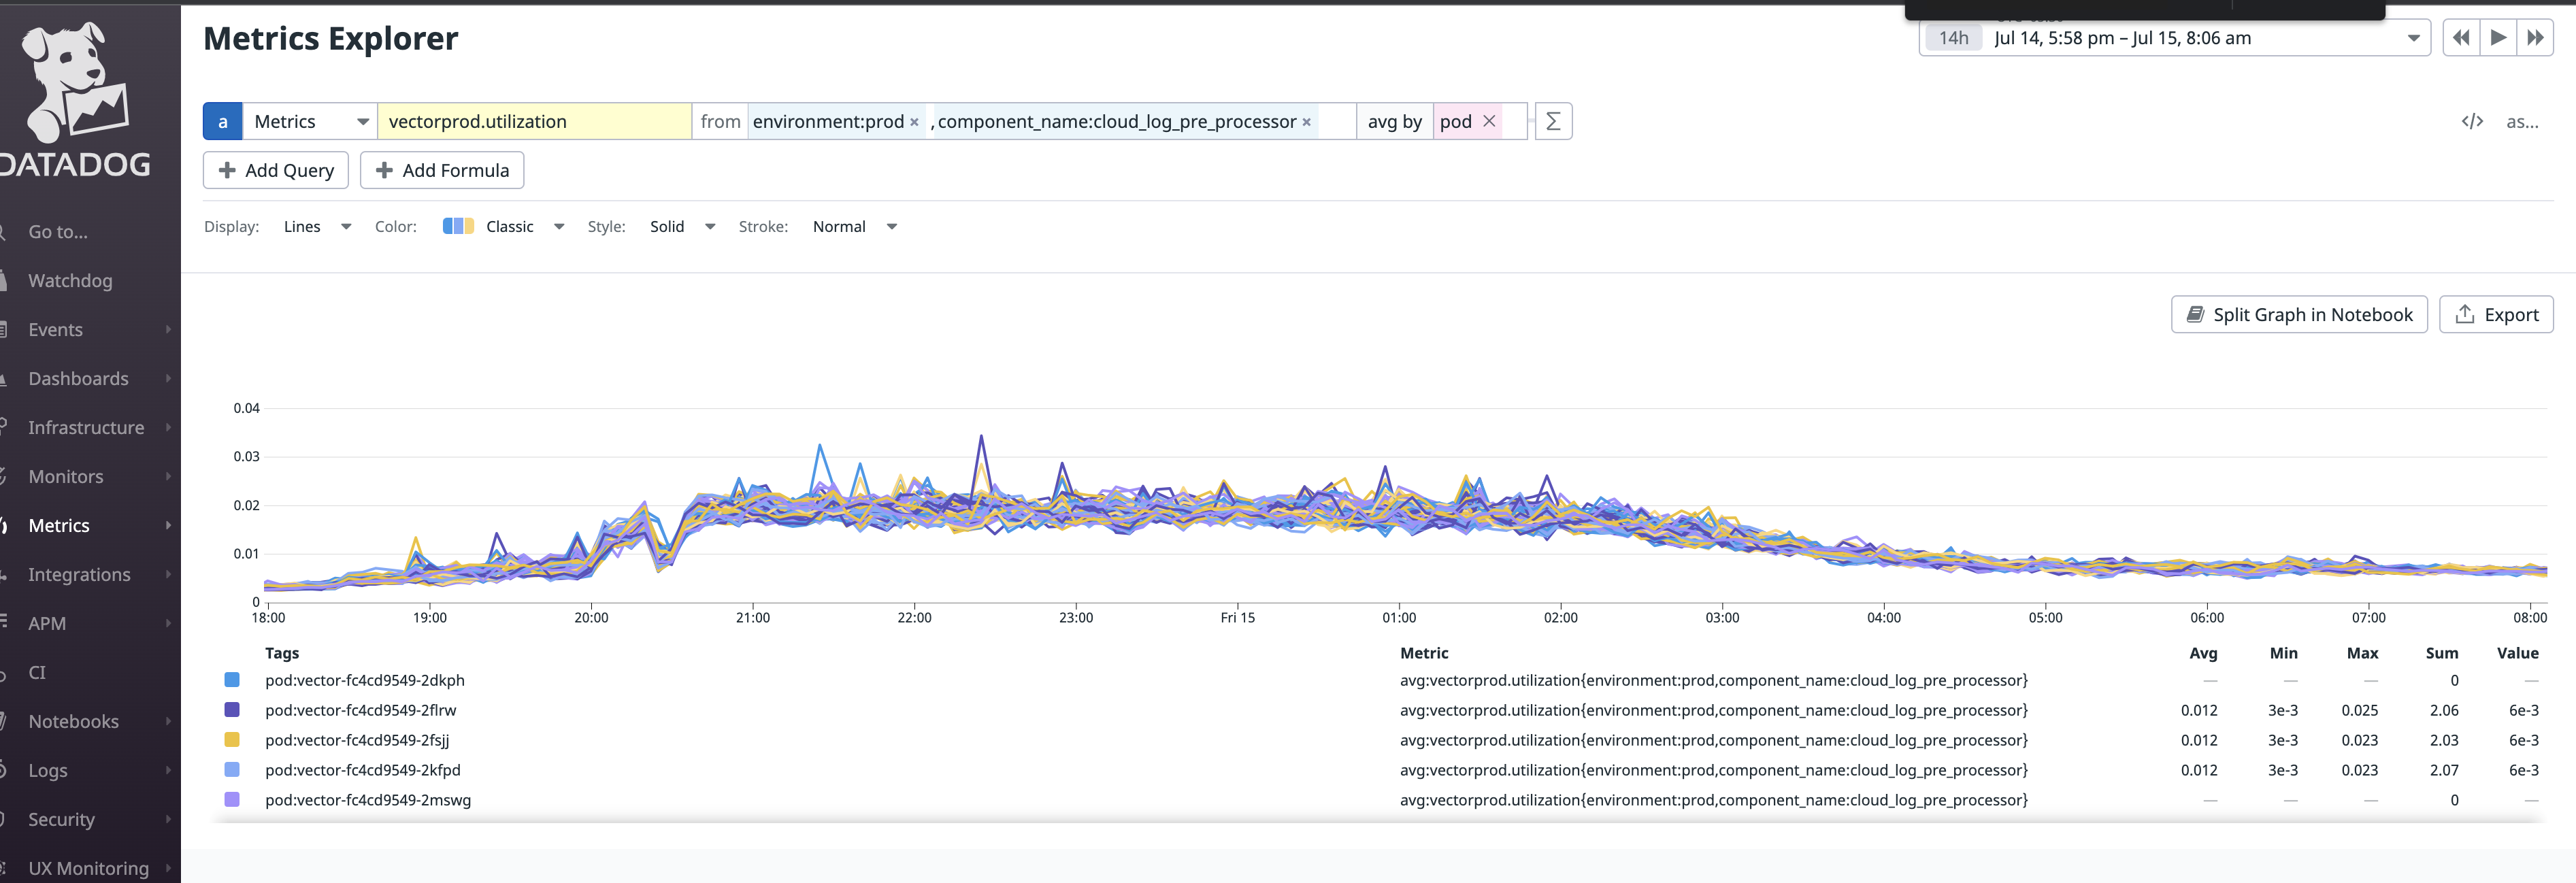This screenshot has height=883, width=2576.
Task: Click the light blue swatch for pod 2kfpd
Action: (232, 770)
